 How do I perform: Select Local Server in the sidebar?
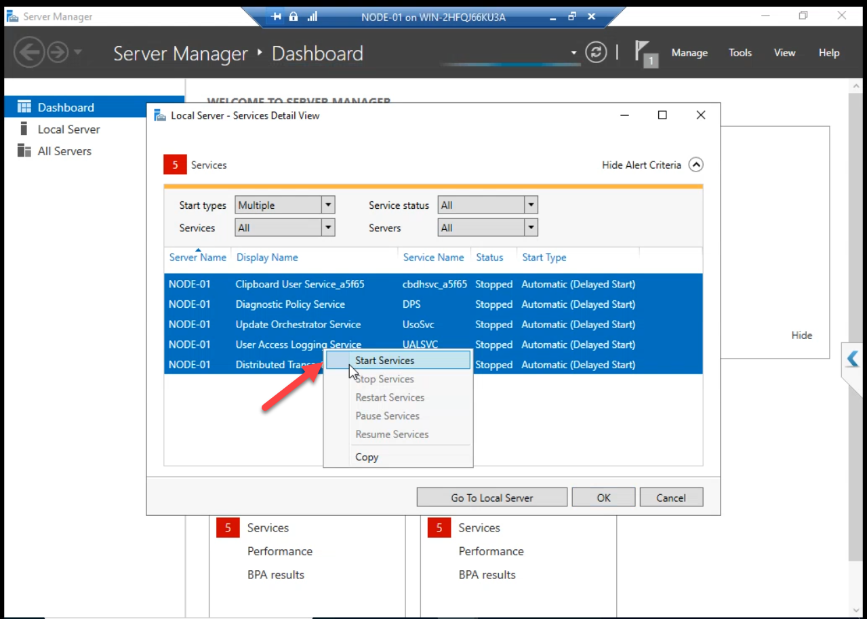(68, 129)
